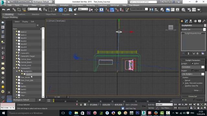The width and height of the screenshot is (207, 116).
Task: Activate the Select and Uniform Scale tool
Action: click(x=71, y=10)
